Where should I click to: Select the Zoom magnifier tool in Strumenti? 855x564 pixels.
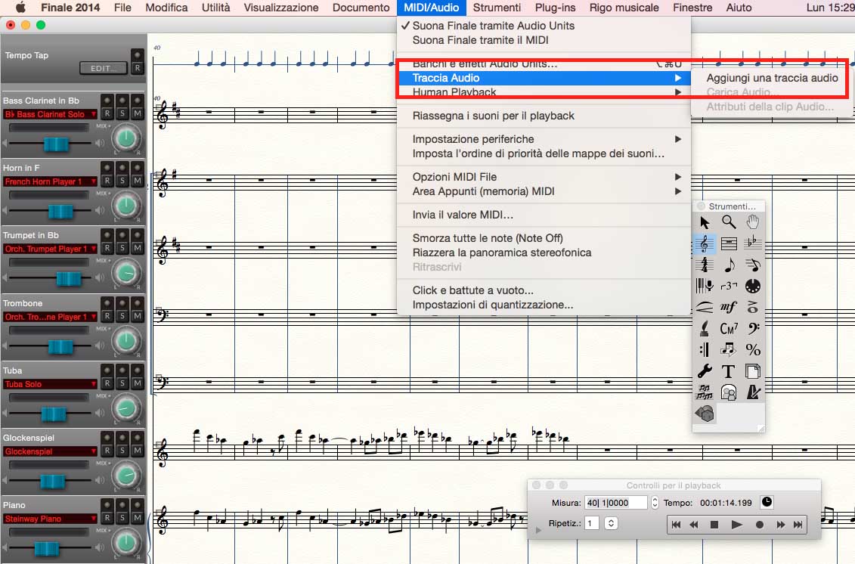pos(729,222)
